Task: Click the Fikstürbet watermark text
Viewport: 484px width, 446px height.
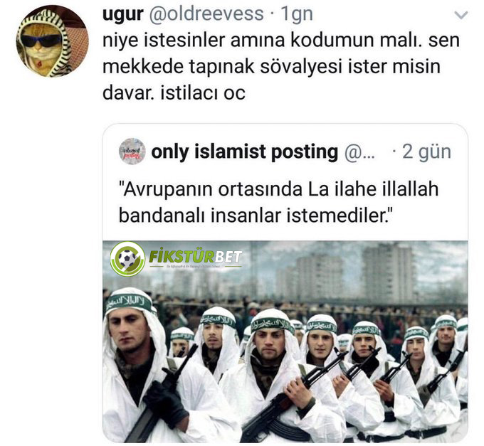Action: click(196, 257)
